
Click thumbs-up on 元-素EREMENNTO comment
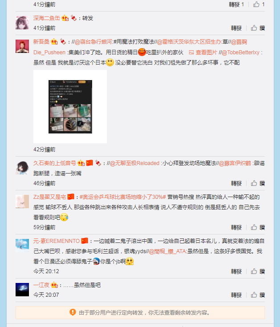(258, 271)
